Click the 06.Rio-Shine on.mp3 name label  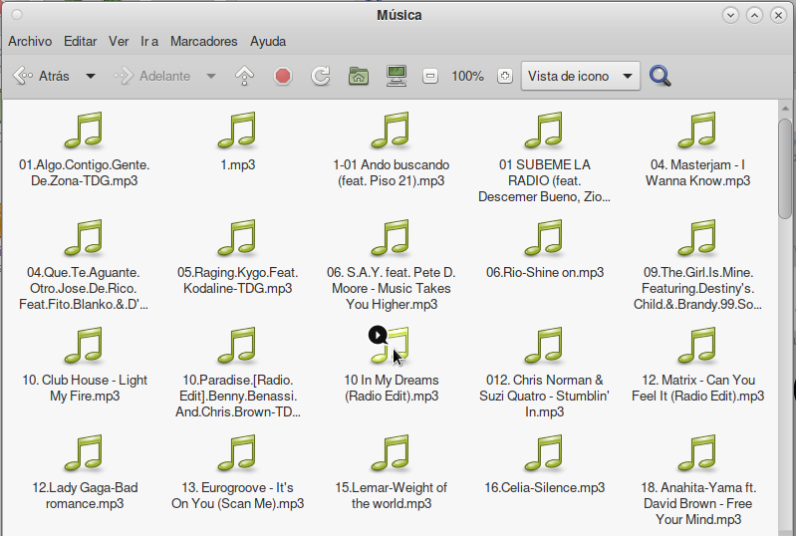[545, 273]
